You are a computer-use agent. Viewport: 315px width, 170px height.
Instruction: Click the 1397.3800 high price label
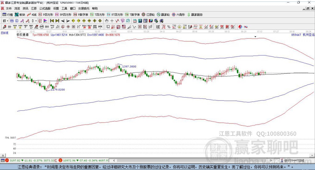[x=129, y=67]
